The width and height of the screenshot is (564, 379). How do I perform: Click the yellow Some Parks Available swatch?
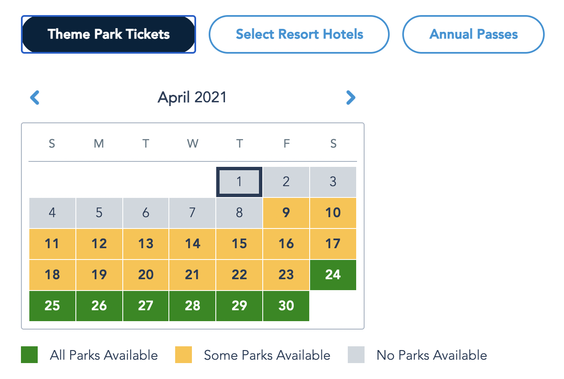point(184,355)
